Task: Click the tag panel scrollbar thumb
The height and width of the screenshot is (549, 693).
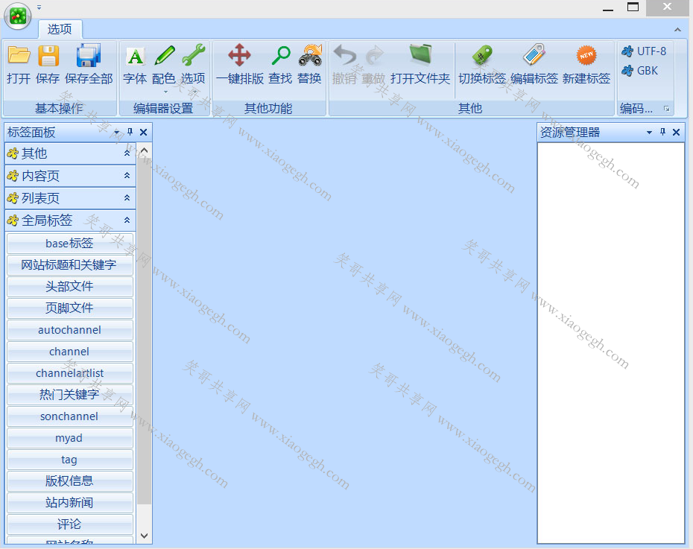Action: [x=144, y=331]
